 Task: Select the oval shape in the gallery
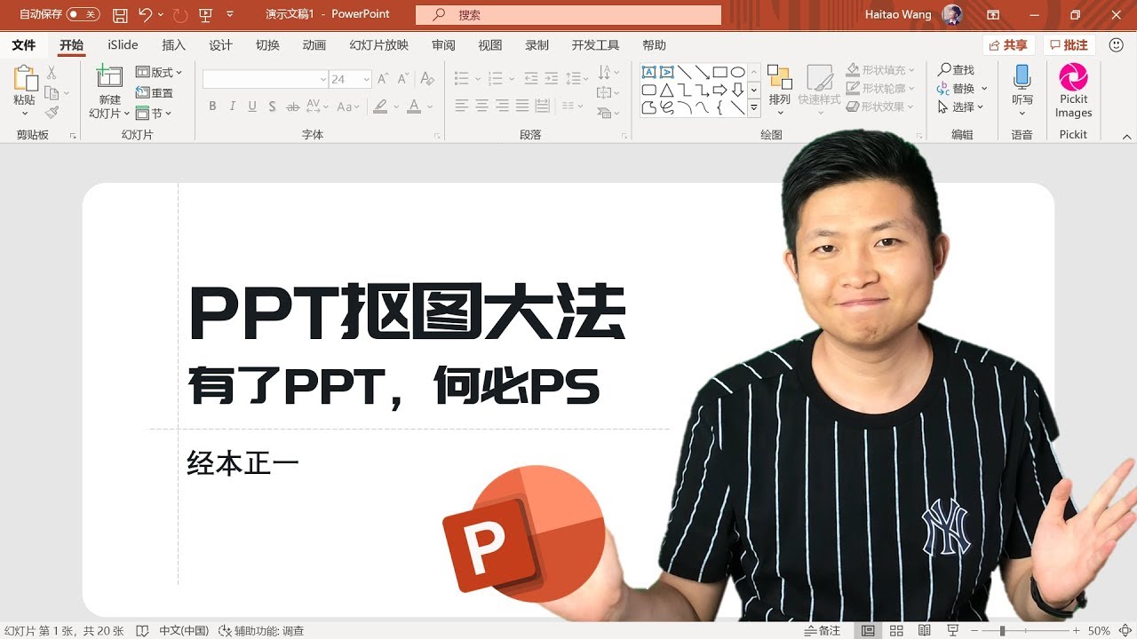point(737,72)
